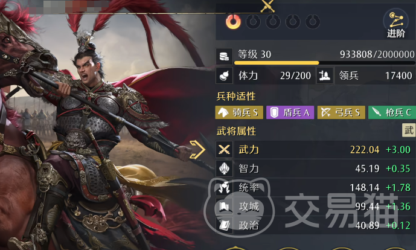
Task: Select the fifth empty star ring
Action: click(x=313, y=22)
